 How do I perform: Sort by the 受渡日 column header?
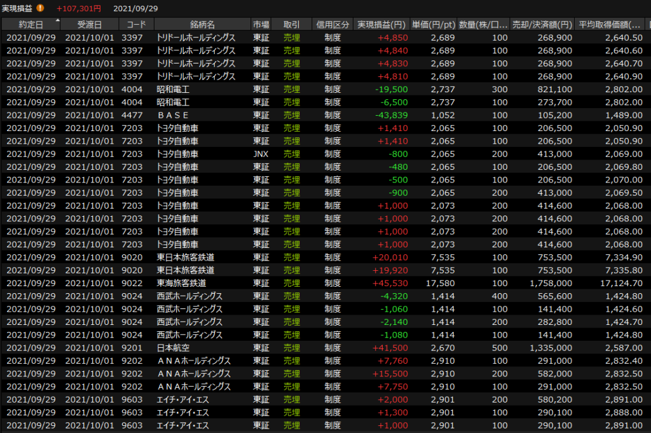coord(90,25)
